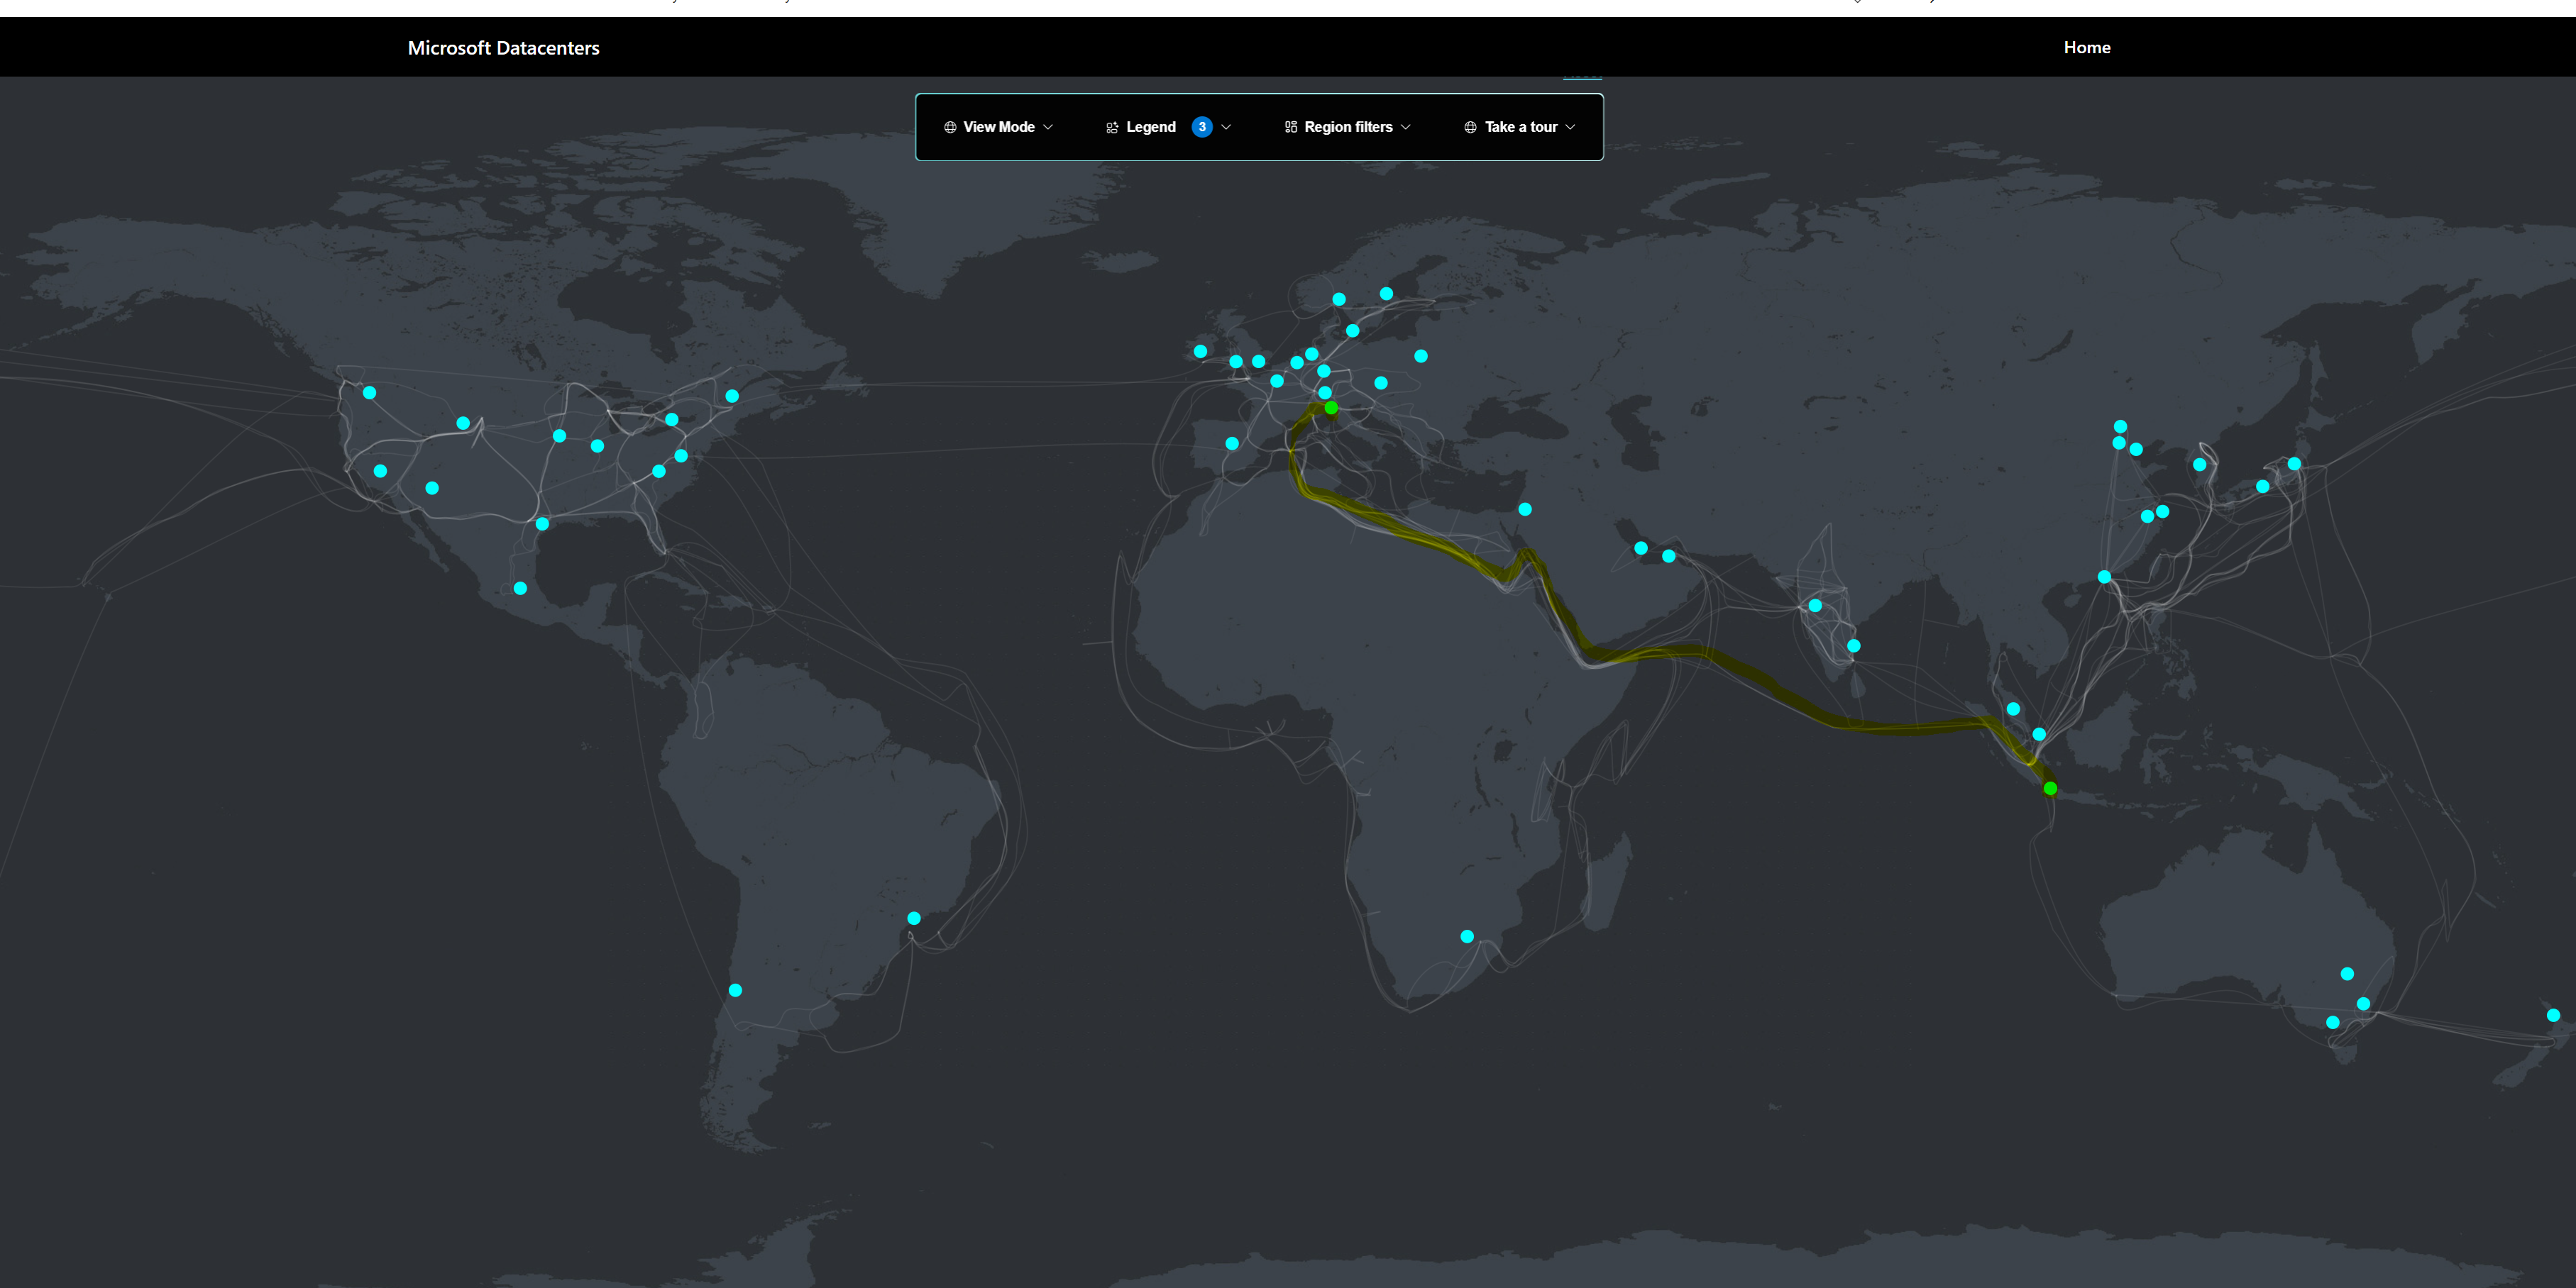2576x1288 pixels.
Task: Open the Take a tour menu label
Action: pos(1521,127)
